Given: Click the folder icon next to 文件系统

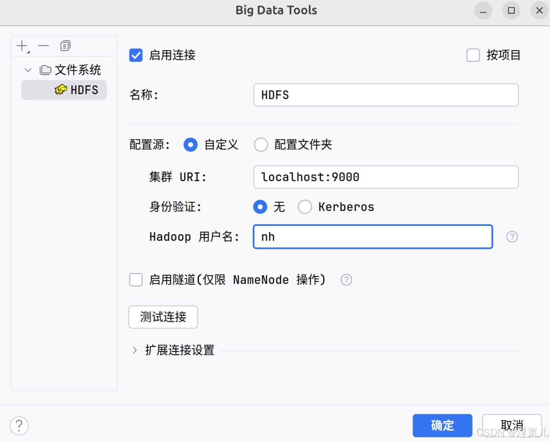Looking at the screenshot, I should (45, 70).
